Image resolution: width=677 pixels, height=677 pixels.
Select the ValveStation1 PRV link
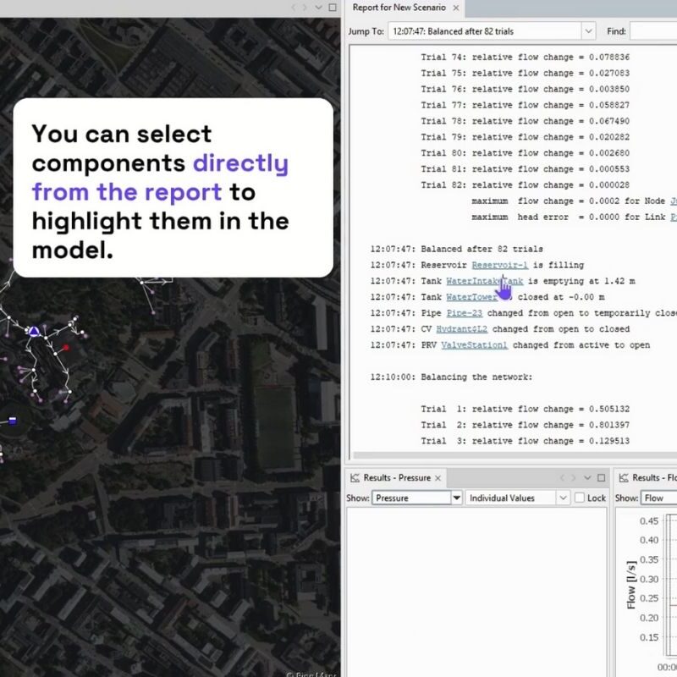(474, 345)
